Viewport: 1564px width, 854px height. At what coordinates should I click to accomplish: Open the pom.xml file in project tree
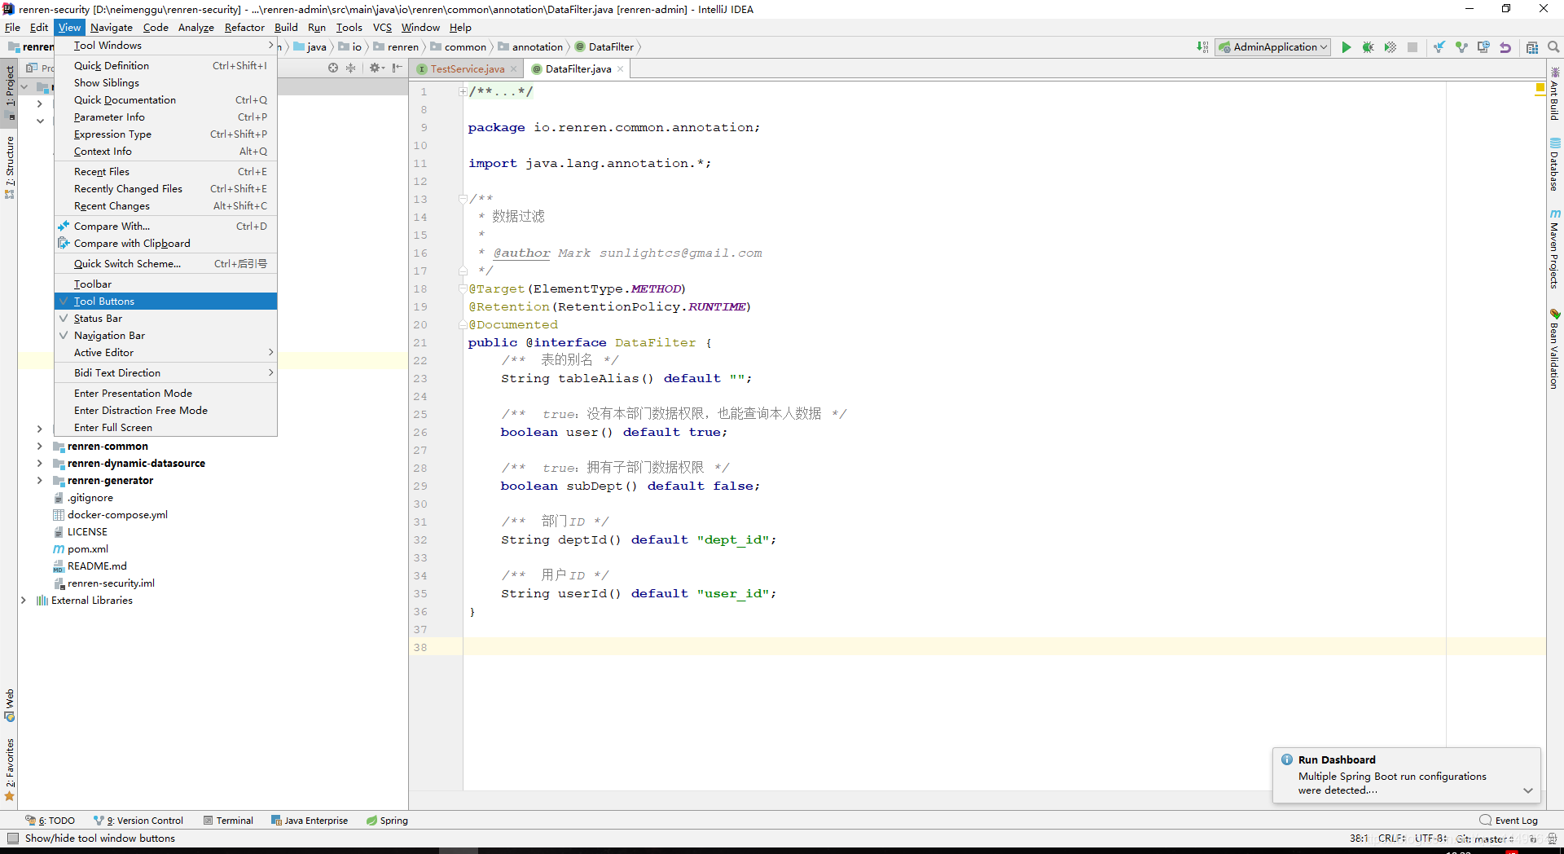[81, 549]
